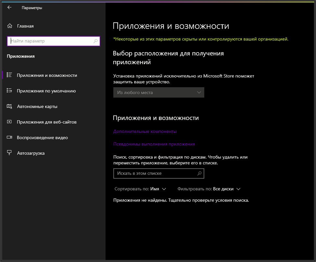This screenshot has height=262, width=316.
Task: Click the Приложения sidebar heading
Action: pyautogui.click(x=21, y=56)
